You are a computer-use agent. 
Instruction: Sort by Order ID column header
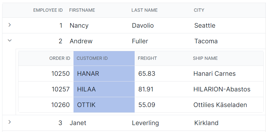[60, 58]
